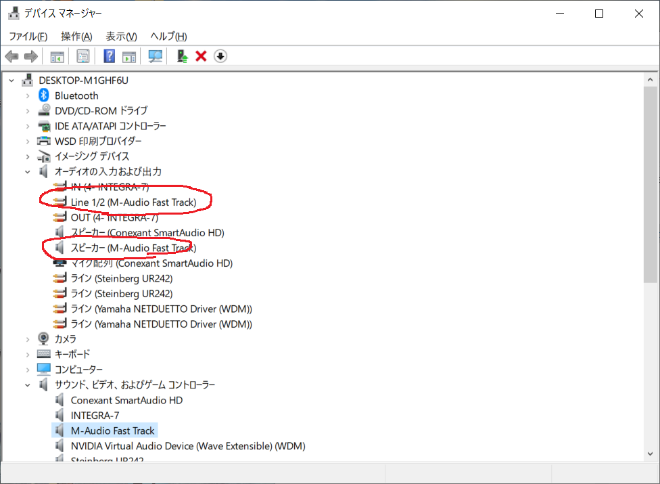
Task: Click the IDE ATA/ATAPI controller icon
Action: coord(44,126)
